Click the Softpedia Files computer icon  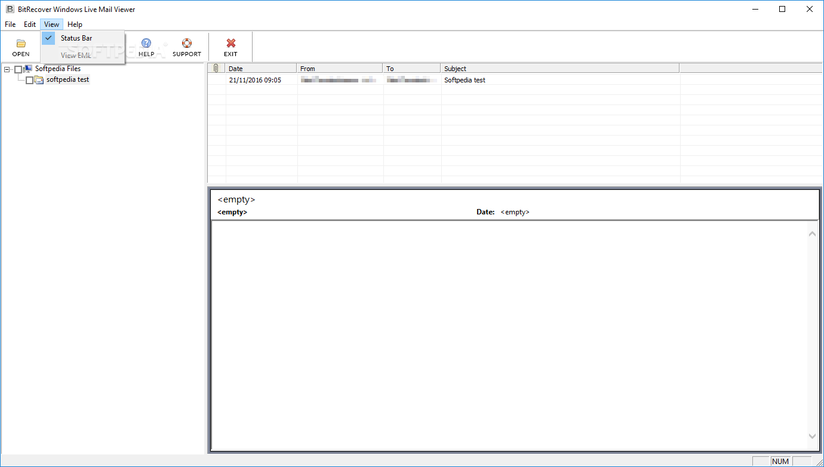[28, 69]
